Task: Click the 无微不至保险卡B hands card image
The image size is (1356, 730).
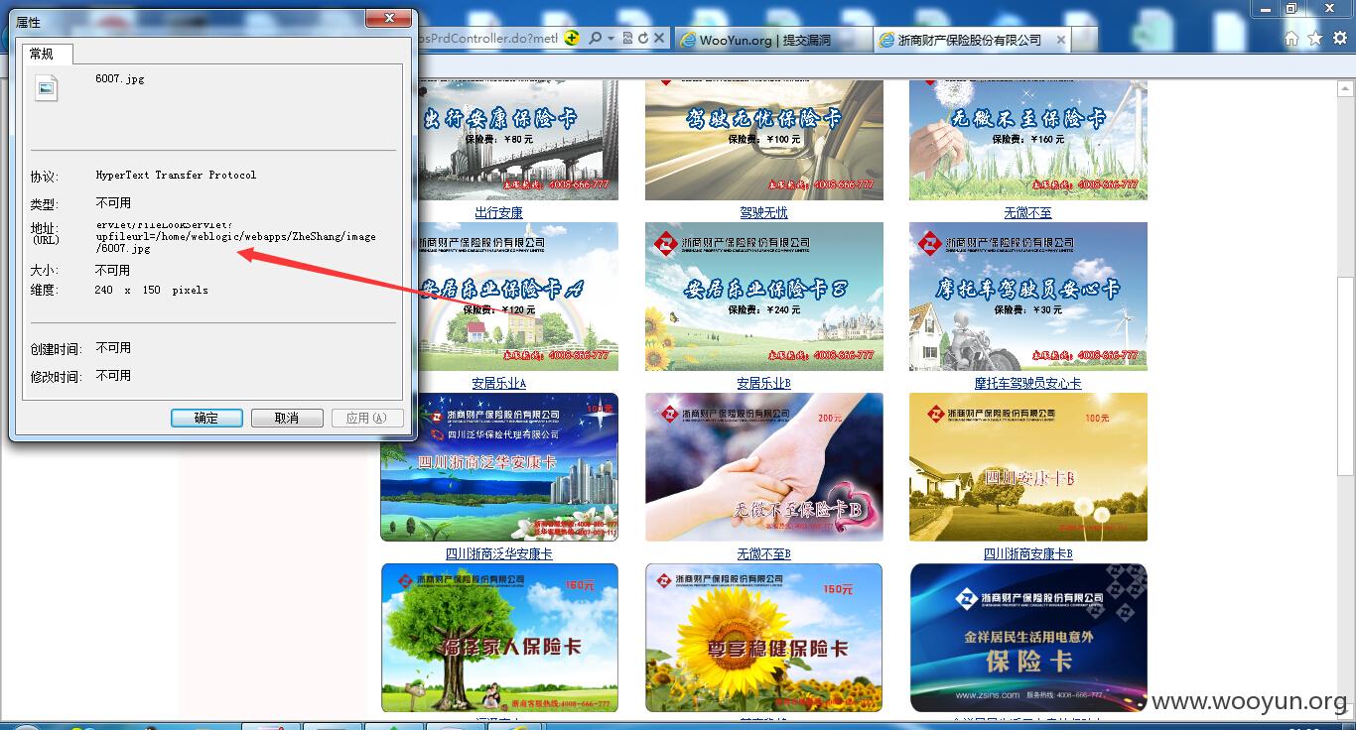Action: click(x=763, y=467)
